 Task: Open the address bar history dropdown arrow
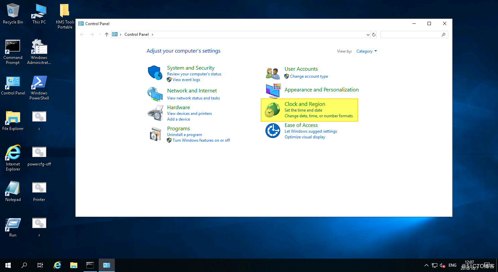(x=368, y=35)
